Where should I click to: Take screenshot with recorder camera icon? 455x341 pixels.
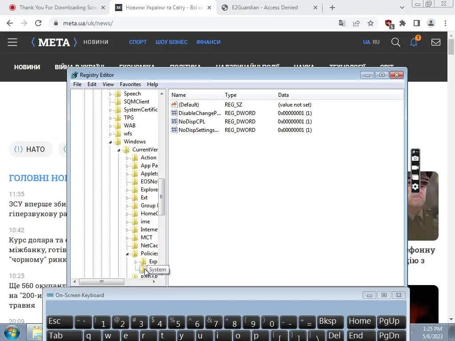click(x=415, y=159)
